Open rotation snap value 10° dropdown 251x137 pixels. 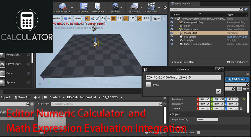tap(132, 19)
